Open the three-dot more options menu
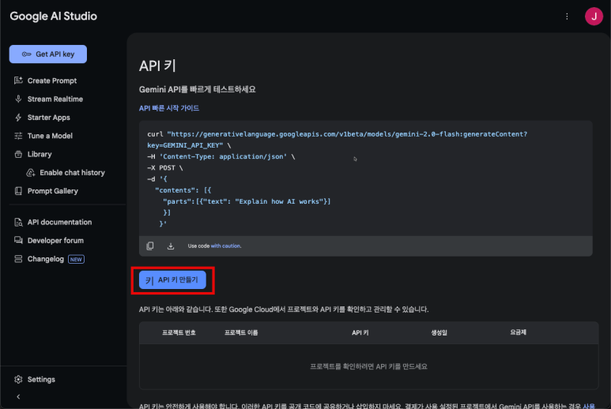Screen dimensions: 611x409 (567, 17)
